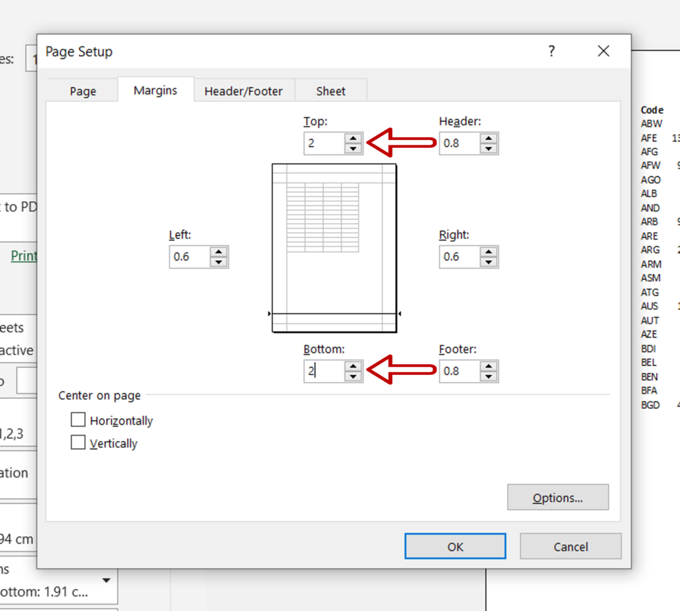
Task: Click the AUS row in print preview
Action: (649, 306)
